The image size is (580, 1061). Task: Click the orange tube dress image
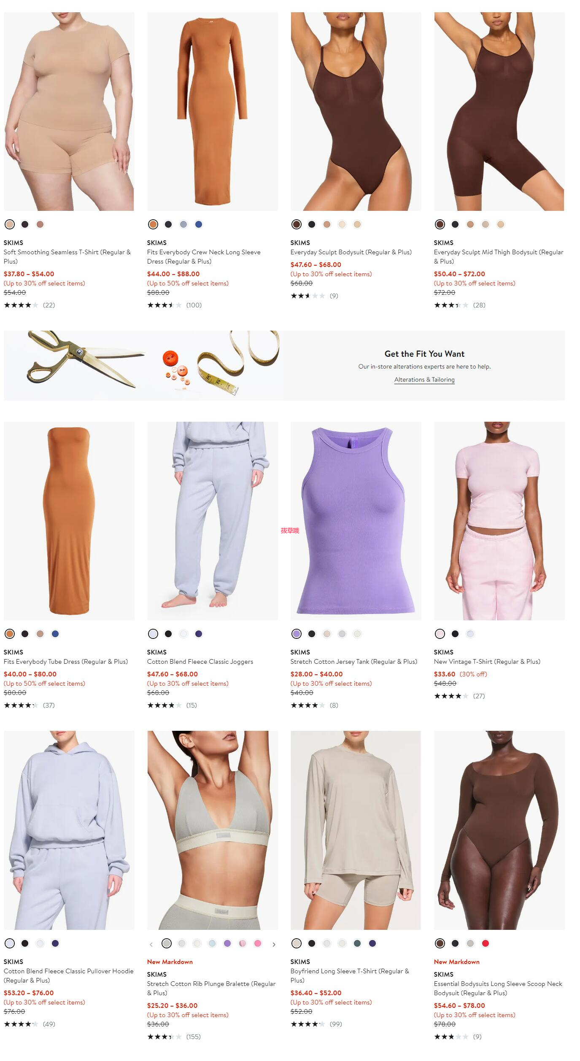[69, 521]
